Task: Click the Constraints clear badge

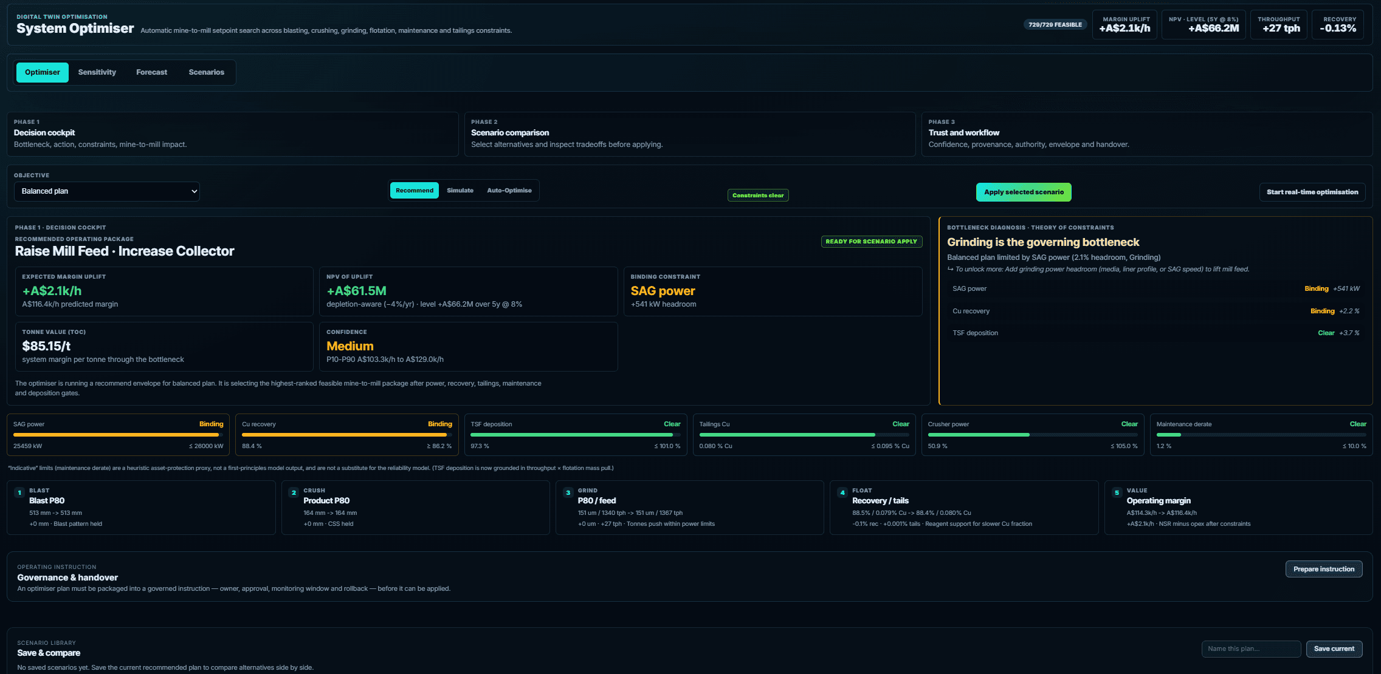Action: click(758, 196)
